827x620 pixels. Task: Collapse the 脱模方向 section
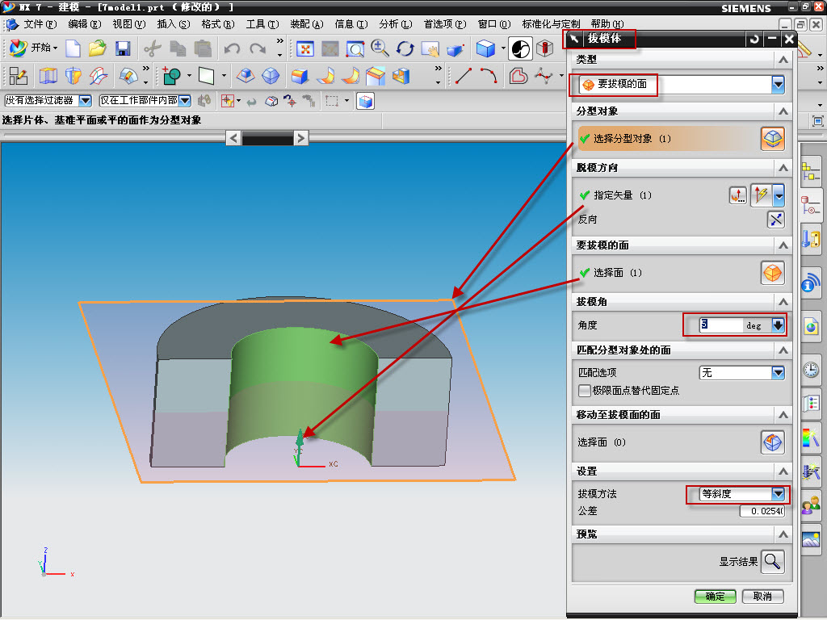(x=783, y=168)
